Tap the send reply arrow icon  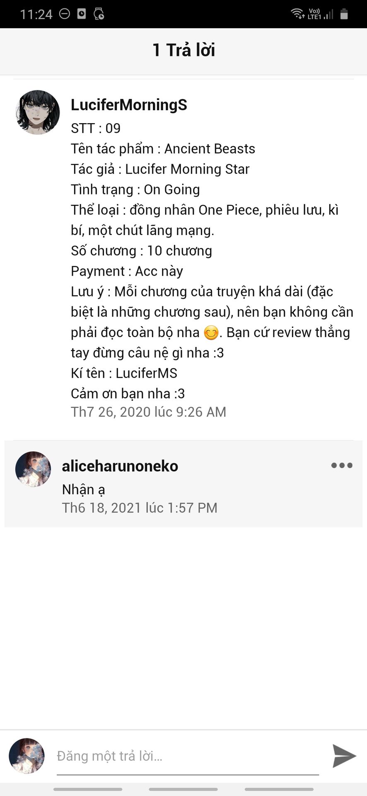coord(344,756)
